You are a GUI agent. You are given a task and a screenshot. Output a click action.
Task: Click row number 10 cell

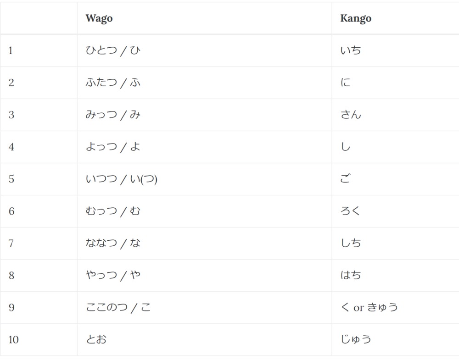[13, 339]
